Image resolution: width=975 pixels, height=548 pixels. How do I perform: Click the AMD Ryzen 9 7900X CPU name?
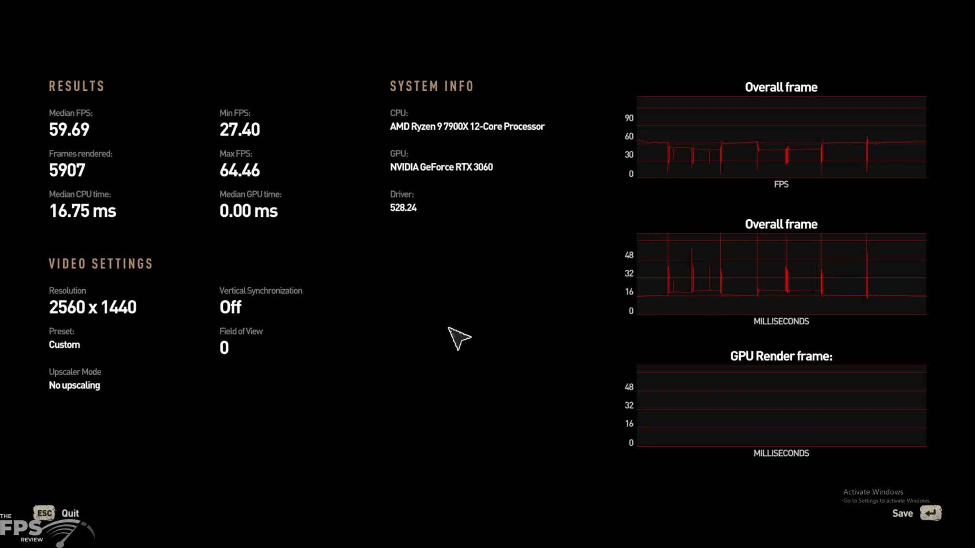tap(467, 127)
